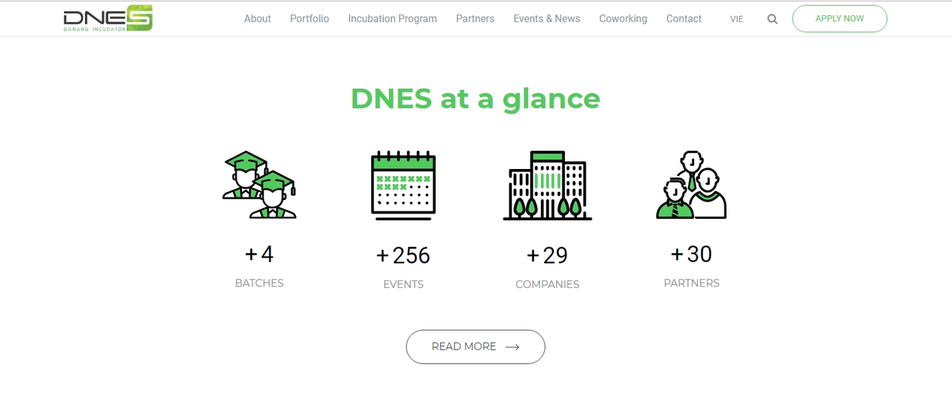Click the buildings icon above Companies
This screenshot has width=952, height=407.
[547, 185]
